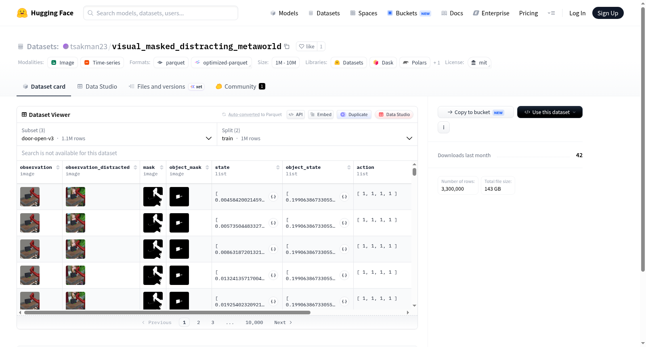Open the first row's object_mask thumbnail
Viewport: 646px width, 347px height.
click(179, 197)
